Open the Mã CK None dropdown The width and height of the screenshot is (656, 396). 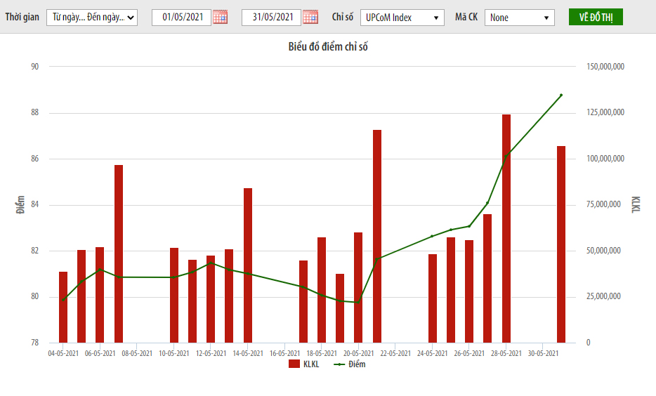click(519, 18)
